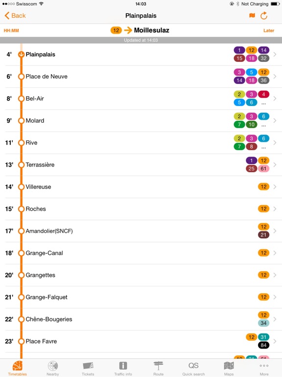This screenshot has width=282, height=377.
Task: Expand the Terrassière stop chevron
Action: tap(275, 165)
